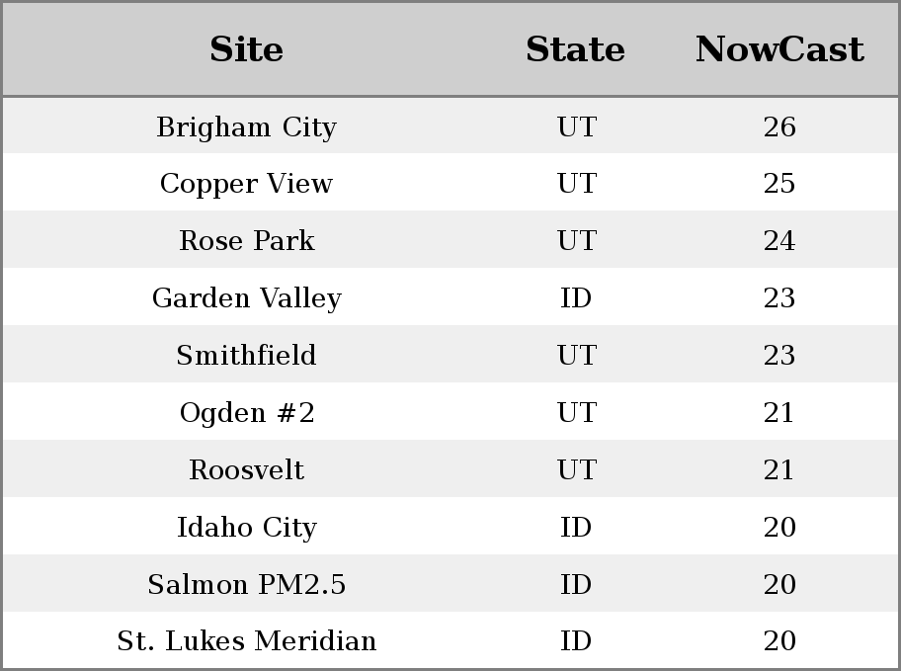Click the Roosvelt site name
This screenshot has height=671, width=901.
247,469
